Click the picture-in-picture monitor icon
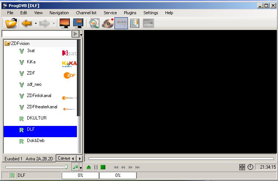This screenshot has height=181, width=278. (78, 23)
